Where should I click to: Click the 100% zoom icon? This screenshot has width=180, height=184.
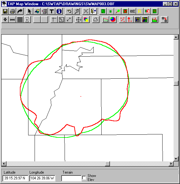[133, 11]
